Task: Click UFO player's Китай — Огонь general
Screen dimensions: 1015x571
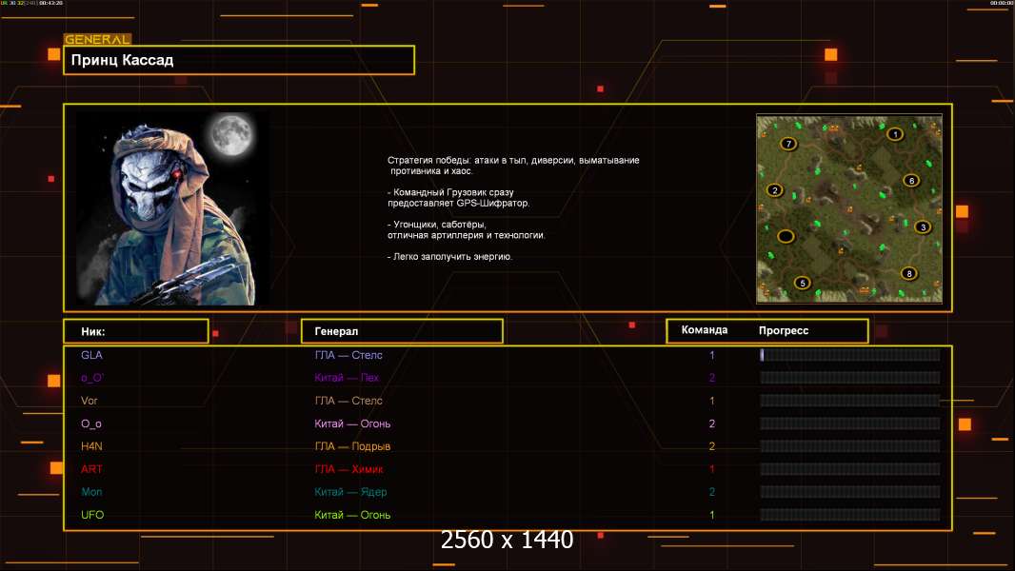Action: [352, 515]
